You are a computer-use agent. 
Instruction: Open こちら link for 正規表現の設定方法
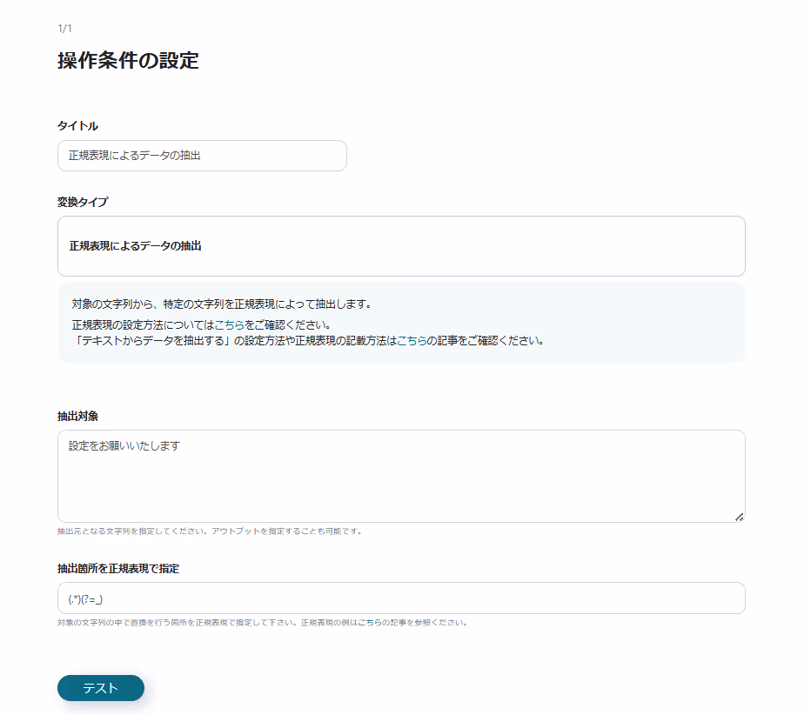229,325
